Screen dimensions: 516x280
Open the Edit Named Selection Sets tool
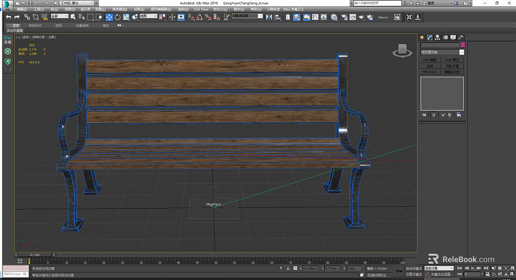[x=226, y=17]
